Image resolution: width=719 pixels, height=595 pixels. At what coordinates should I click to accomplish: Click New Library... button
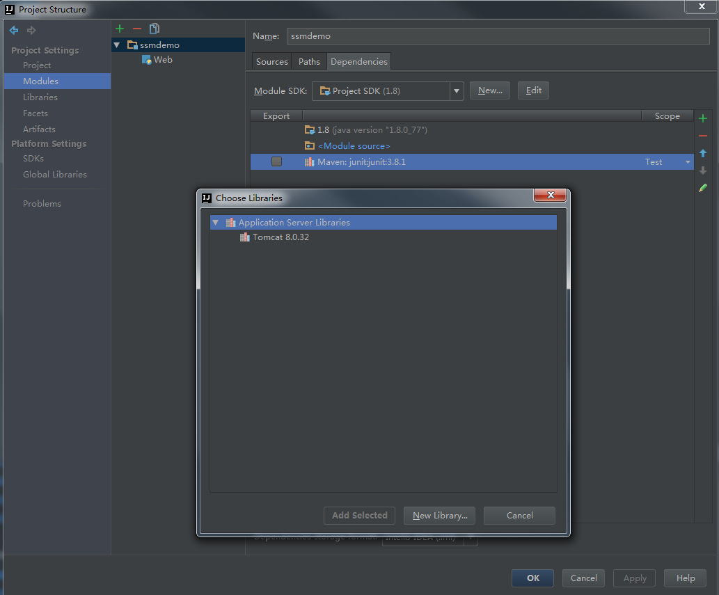click(x=439, y=515)
